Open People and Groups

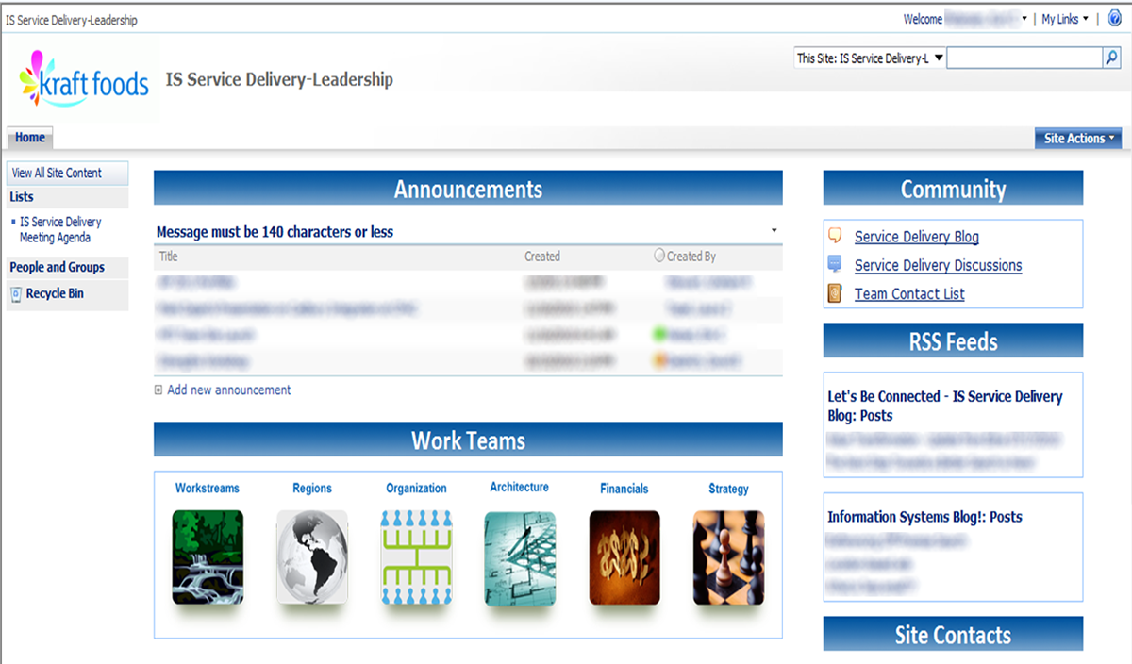coord(57,267)
